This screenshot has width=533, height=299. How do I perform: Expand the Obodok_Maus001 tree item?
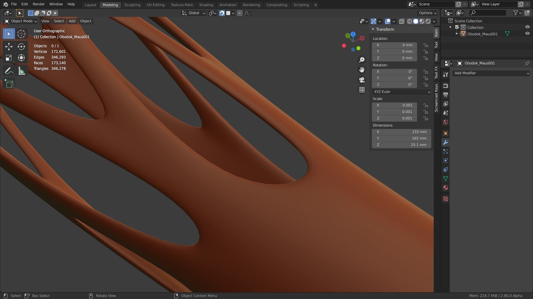tap(457, 34)
